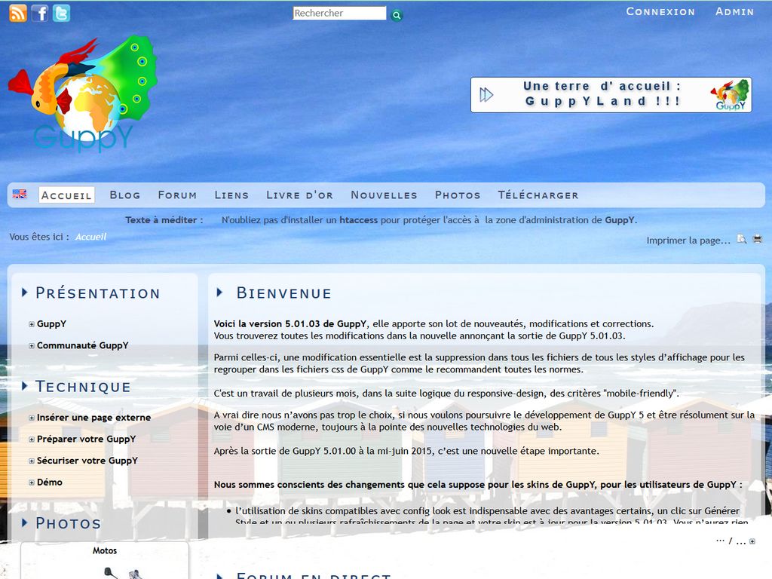Switch language with the English flag
This screenshot has width=772, height=579.
coord(20,195)
